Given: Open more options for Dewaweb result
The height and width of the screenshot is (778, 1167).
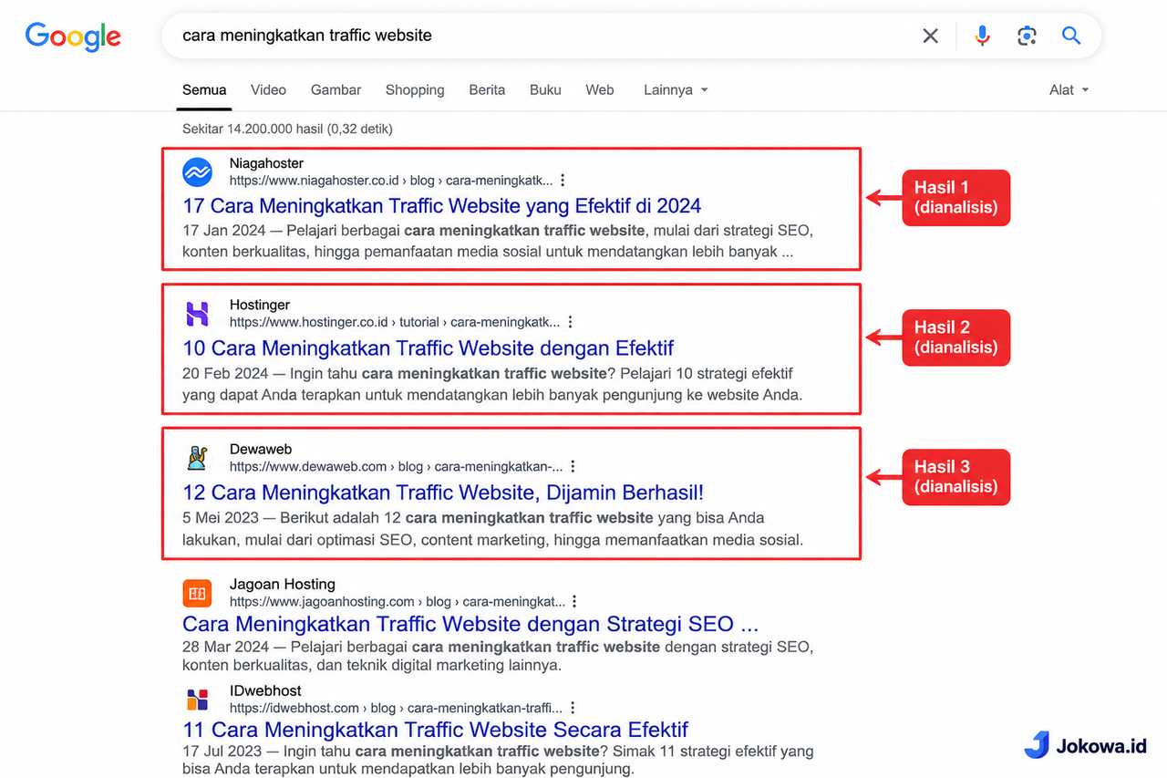Looking at the screenshot, I should [x=573, y=466].
